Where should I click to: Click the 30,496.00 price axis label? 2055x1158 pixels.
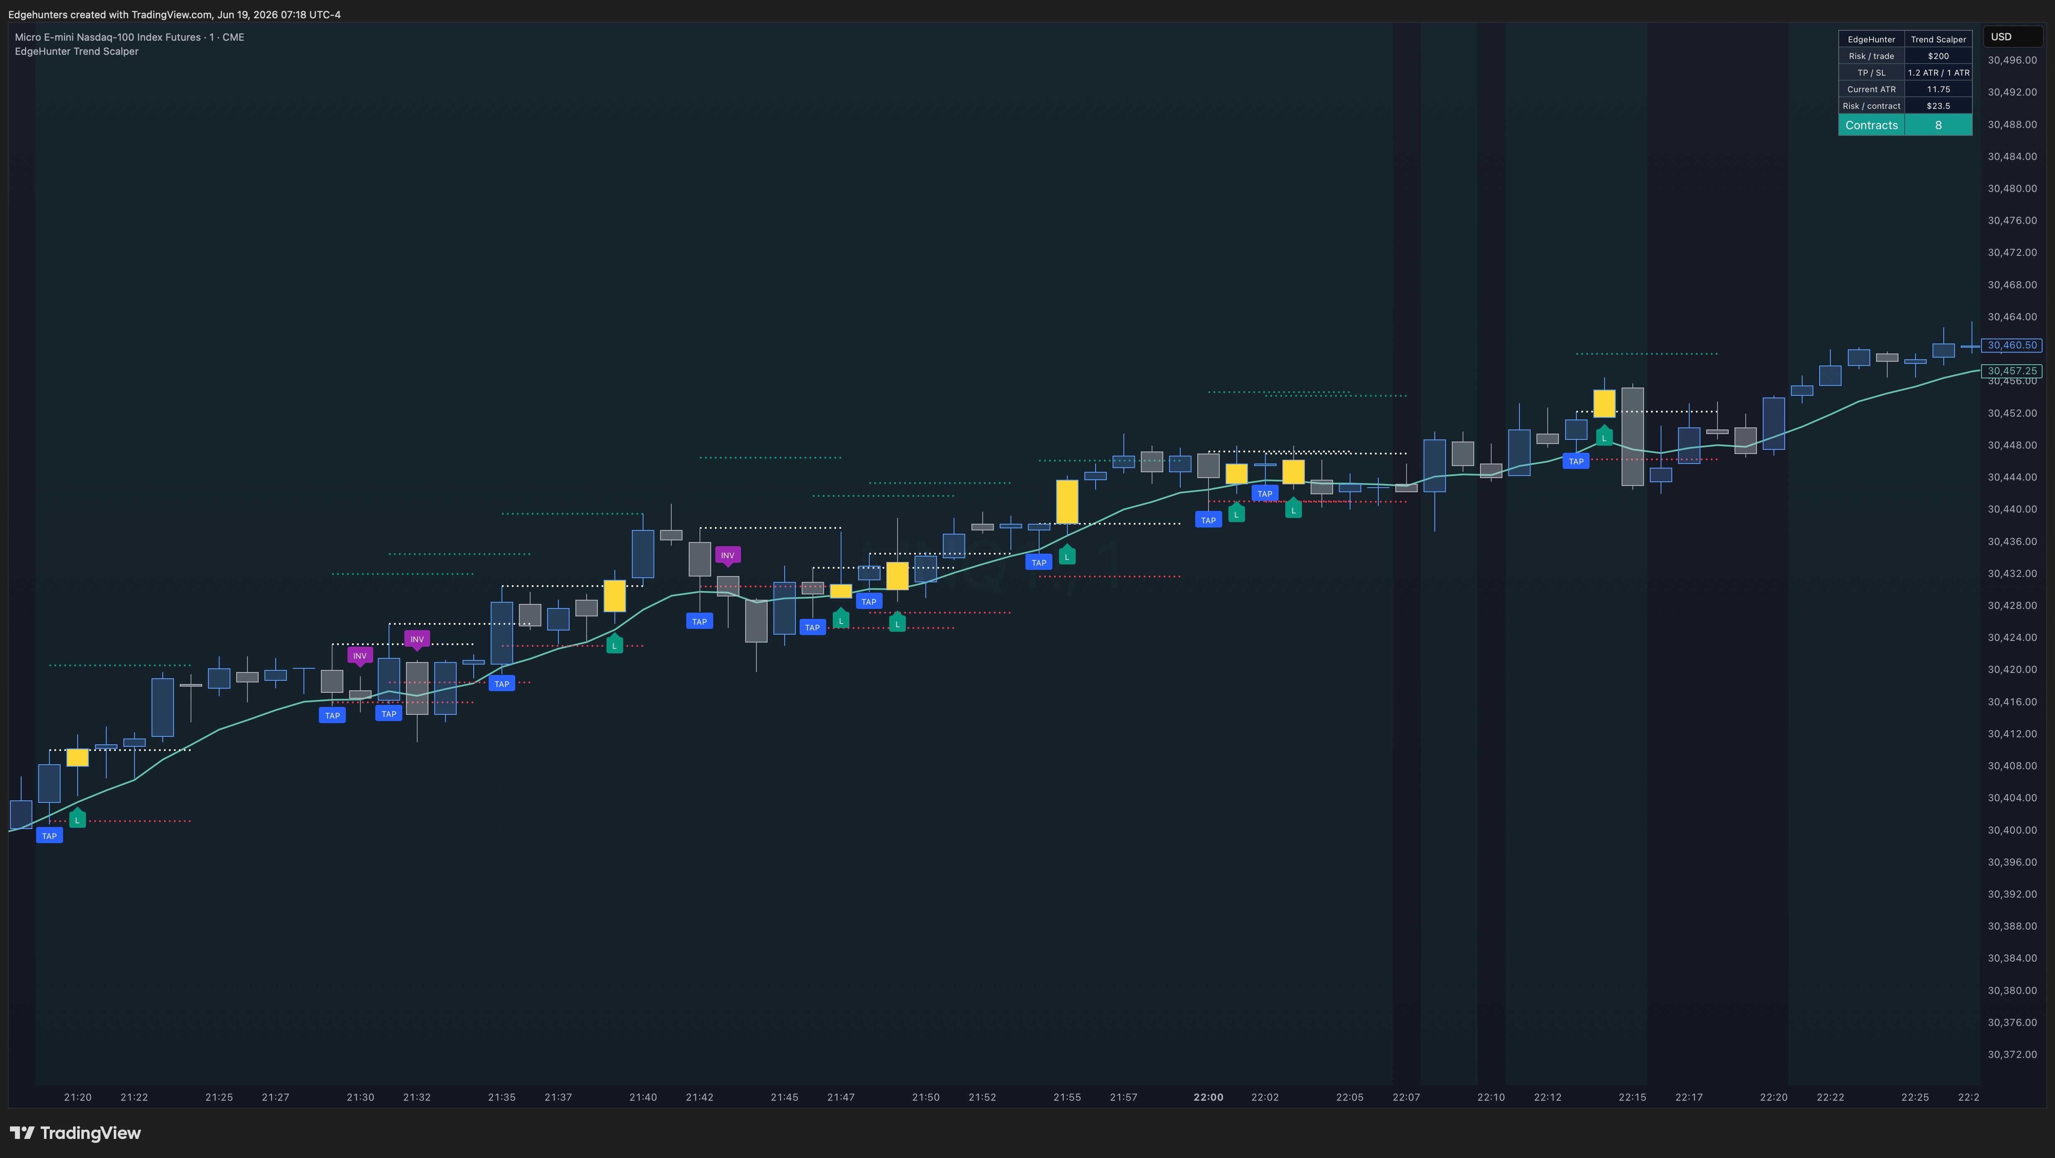click(x=2012, y=60)
